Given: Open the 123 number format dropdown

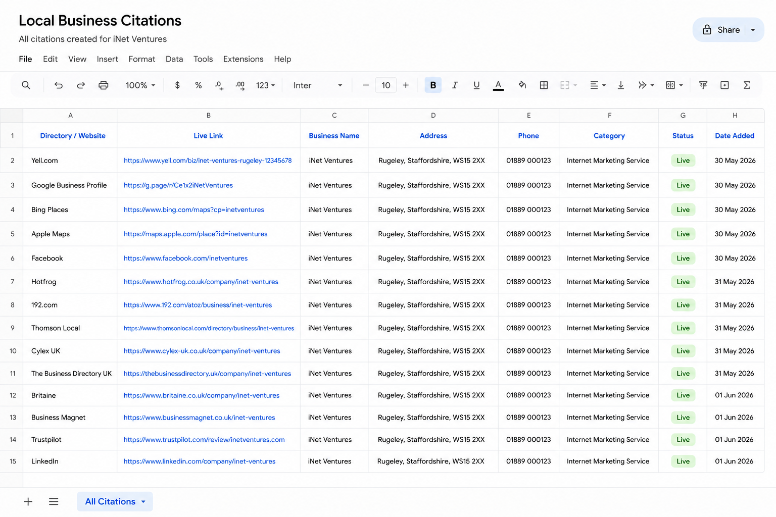Looking at the screenshot, I should click(x=266, y=85).
